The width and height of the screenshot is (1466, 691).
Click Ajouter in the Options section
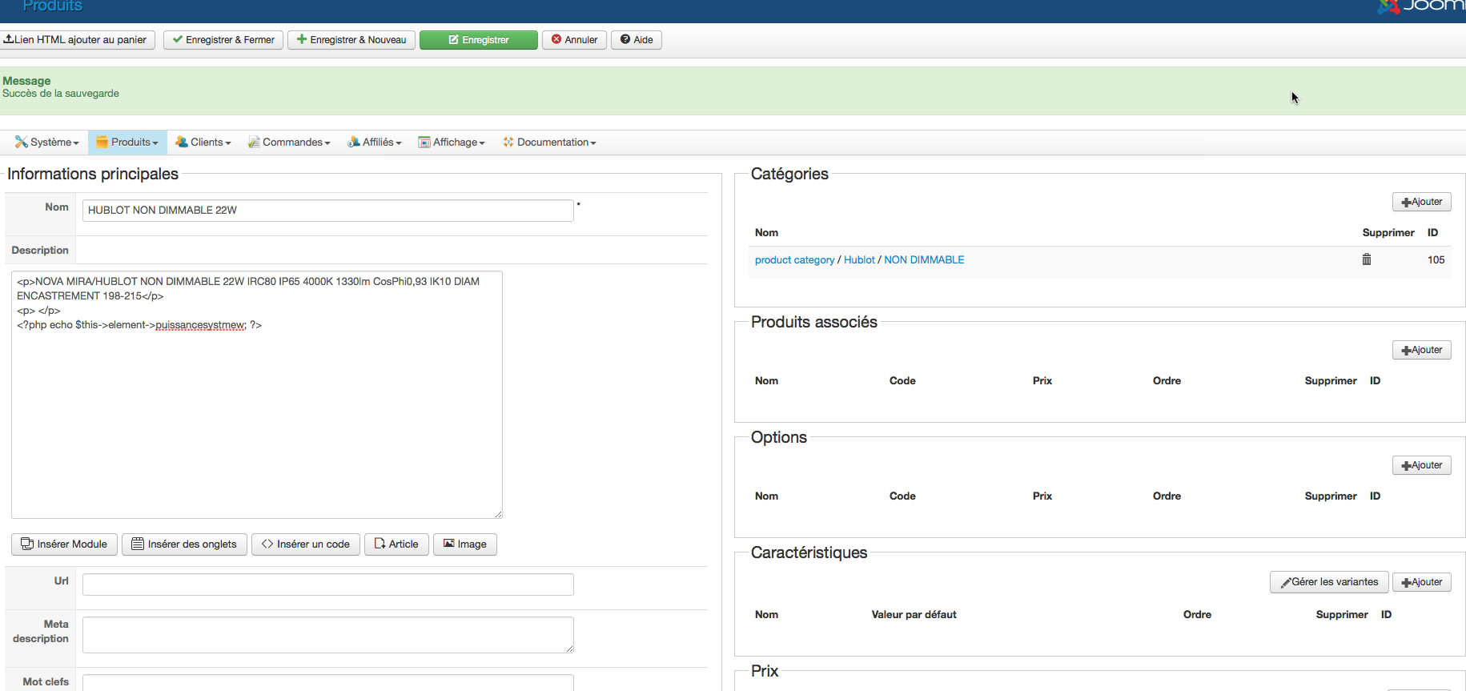click(1422, 465)
